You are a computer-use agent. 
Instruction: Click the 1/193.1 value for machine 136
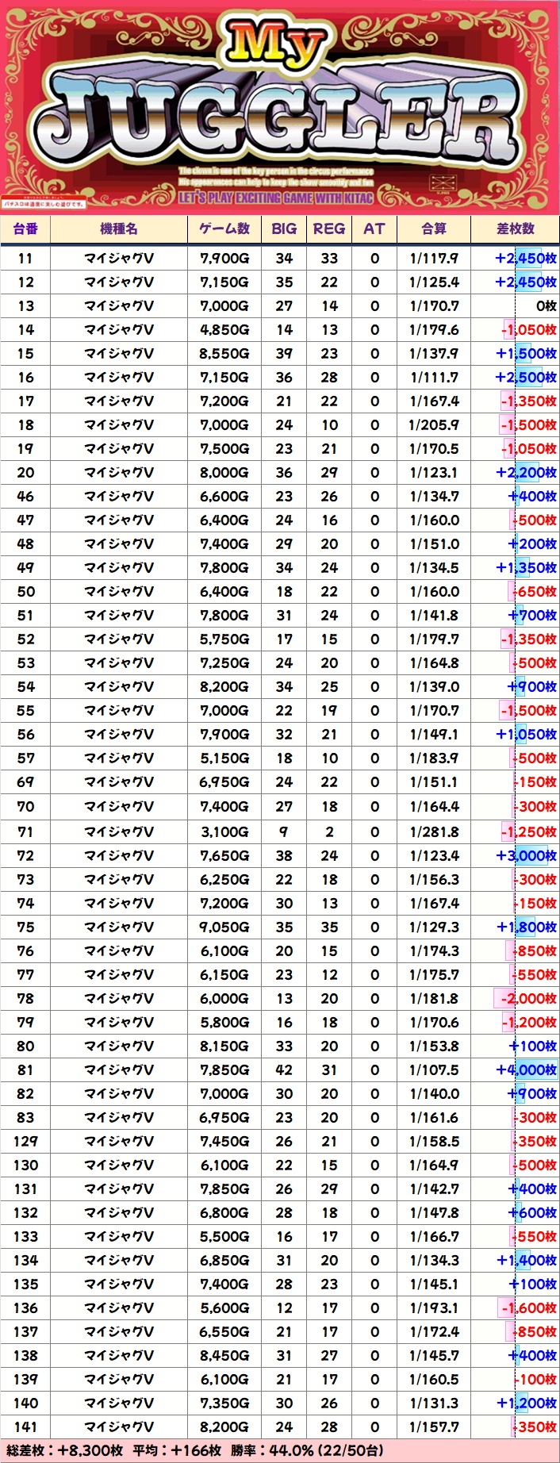pyautogui.click(x=434, y=1307)
